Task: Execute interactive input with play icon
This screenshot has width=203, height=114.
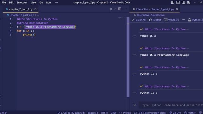Action: tap(134, 105)
